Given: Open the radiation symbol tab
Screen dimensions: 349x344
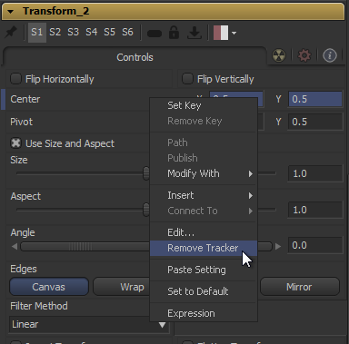Looking at the screenshot, I should click(x=279, y=55).
